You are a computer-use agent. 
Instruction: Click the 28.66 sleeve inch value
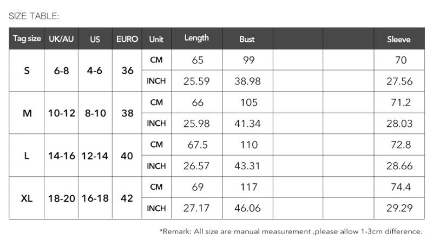click(x=401, y=166)
